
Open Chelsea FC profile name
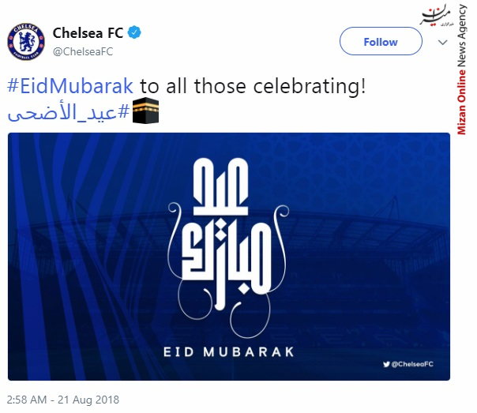pos(88,33)
